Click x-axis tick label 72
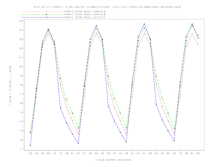216x167 pixels. pos(174,153)
